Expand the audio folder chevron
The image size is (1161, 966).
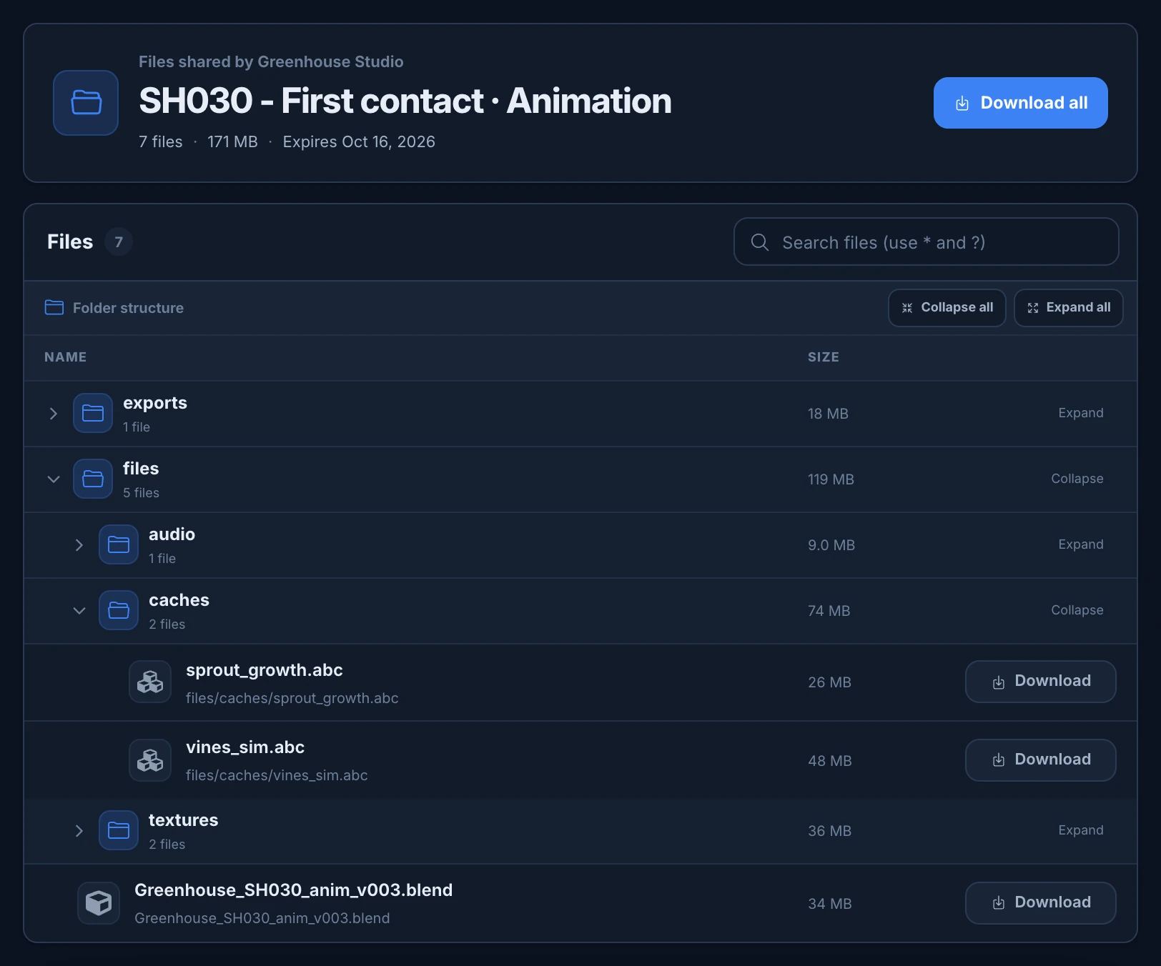[x=79, y=545]
